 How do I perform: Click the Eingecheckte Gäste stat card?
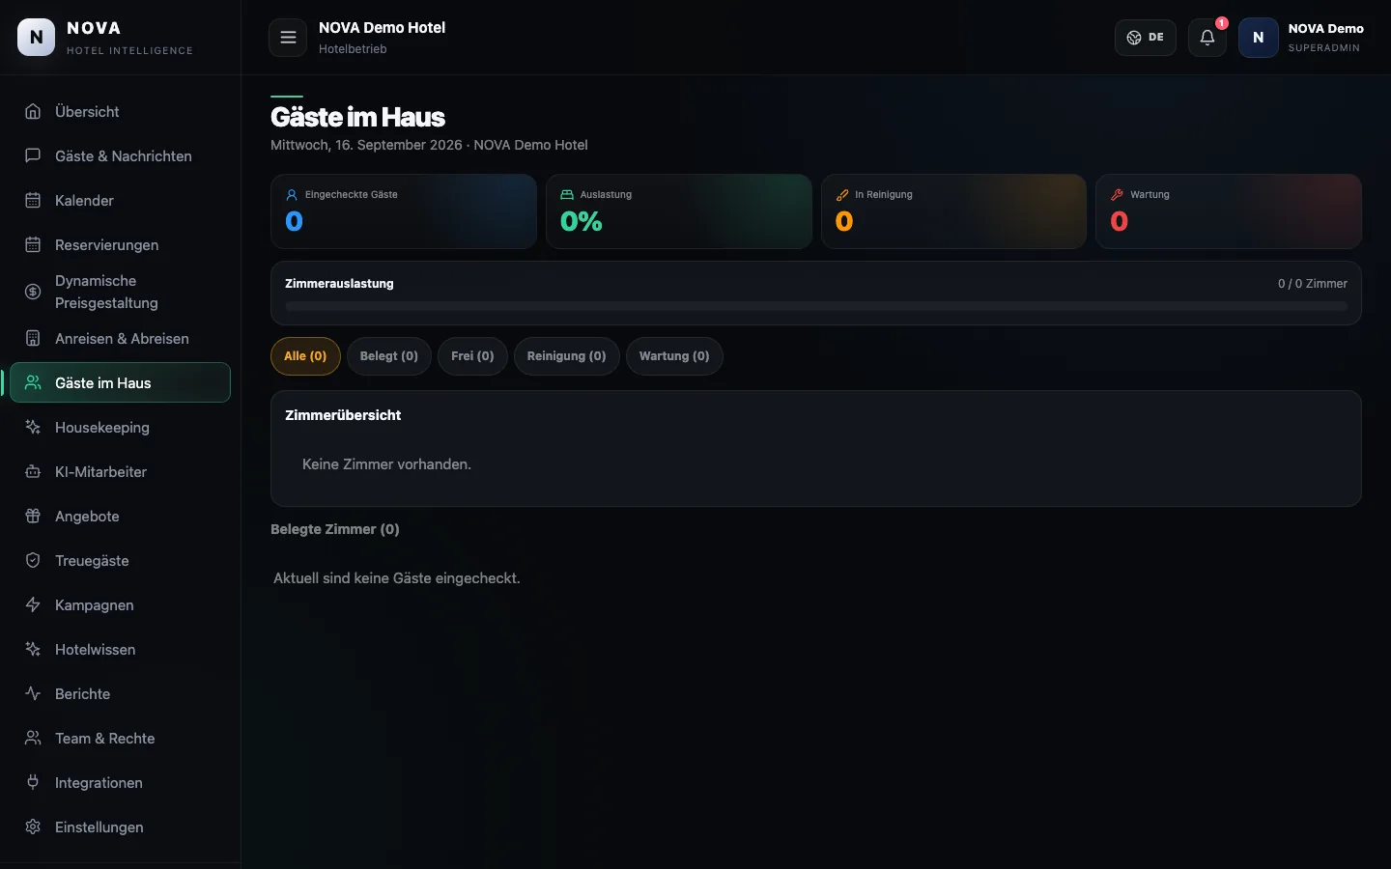pos(404,211)
